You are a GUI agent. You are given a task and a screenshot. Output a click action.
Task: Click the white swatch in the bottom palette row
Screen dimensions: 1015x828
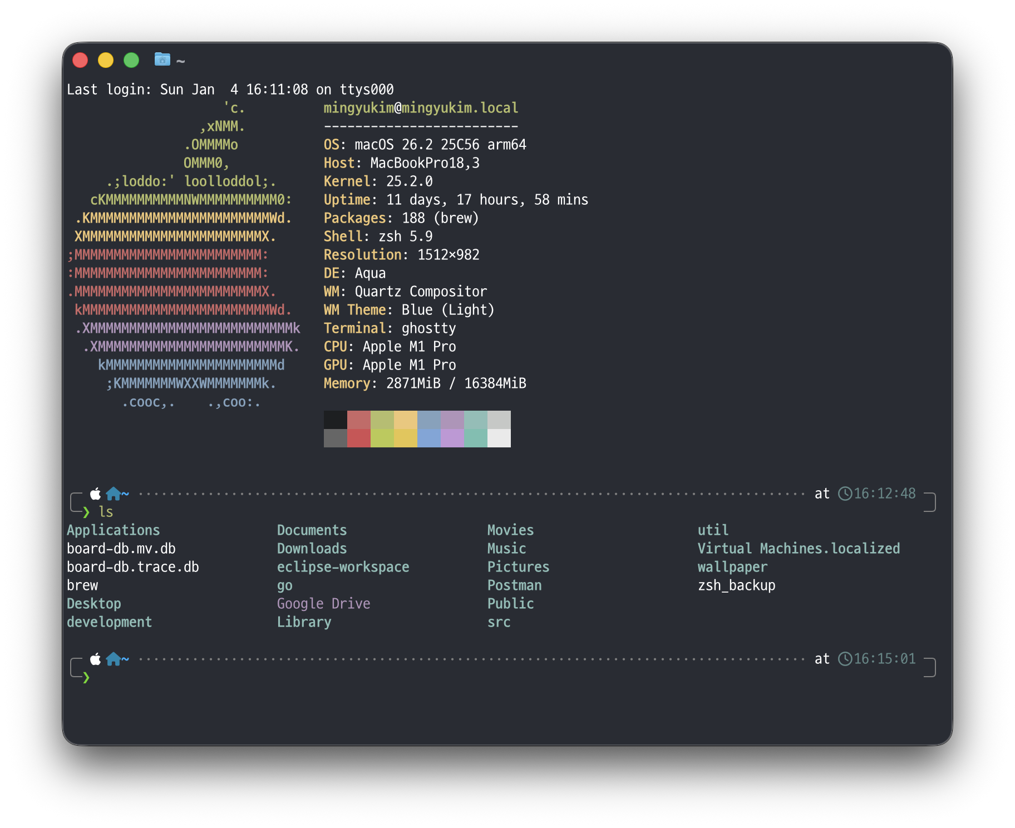click(x=499, y=438)
